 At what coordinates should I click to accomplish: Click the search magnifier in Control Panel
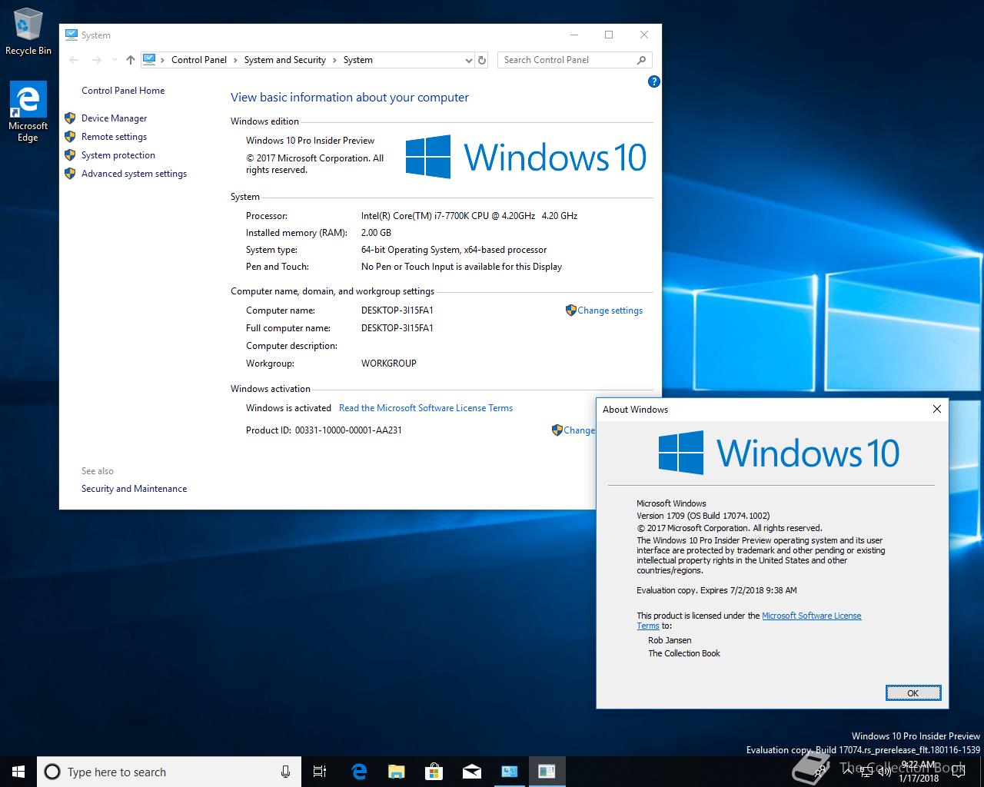pos(642,60)
